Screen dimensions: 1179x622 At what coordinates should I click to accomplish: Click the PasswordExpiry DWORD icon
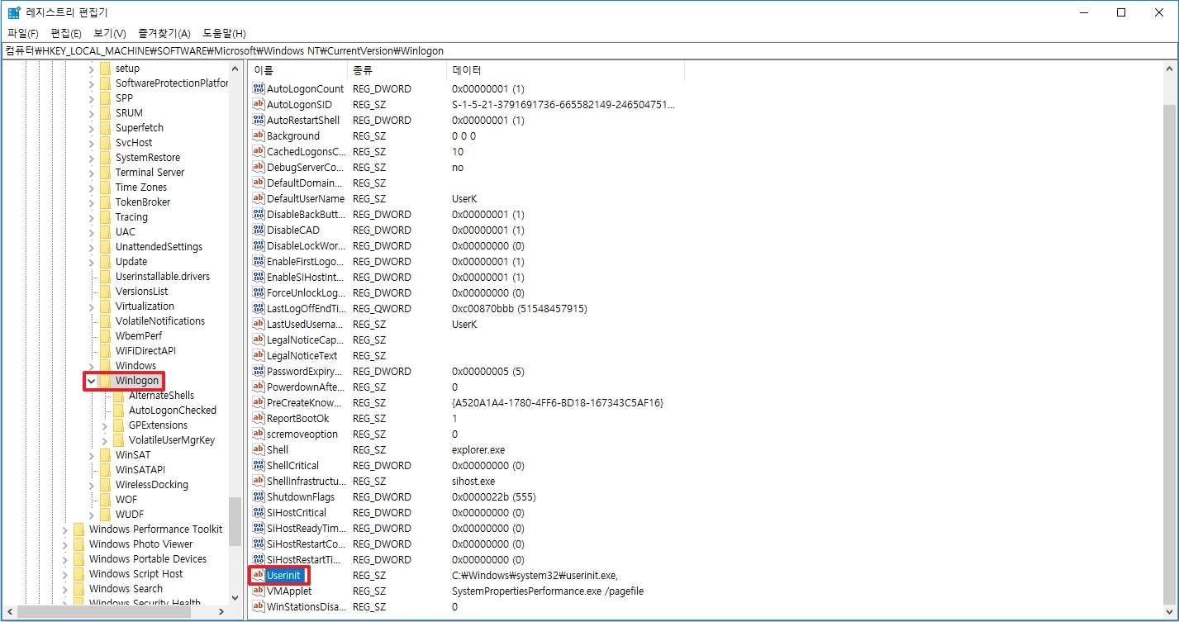point(259,371)
